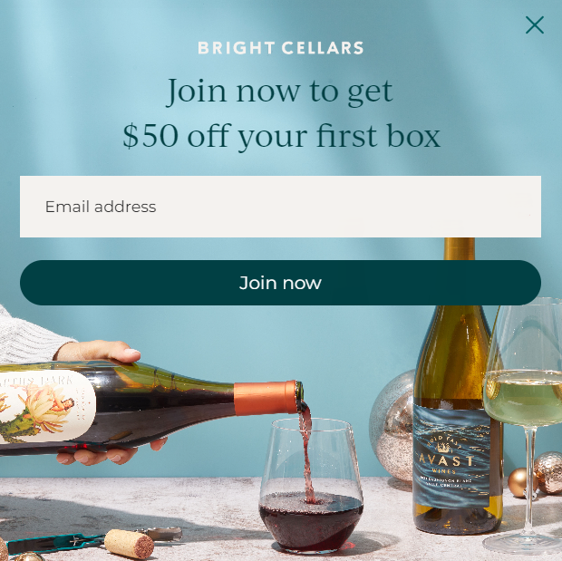Focus the Email address field
This screenshot has width=562, height=561.
(x=280, y=207)
